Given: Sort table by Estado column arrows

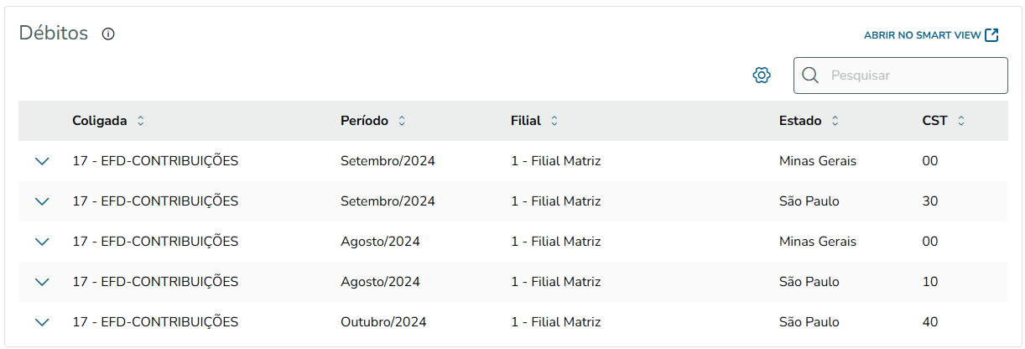Looking at the screenshot, I should [x=835, y=121].
